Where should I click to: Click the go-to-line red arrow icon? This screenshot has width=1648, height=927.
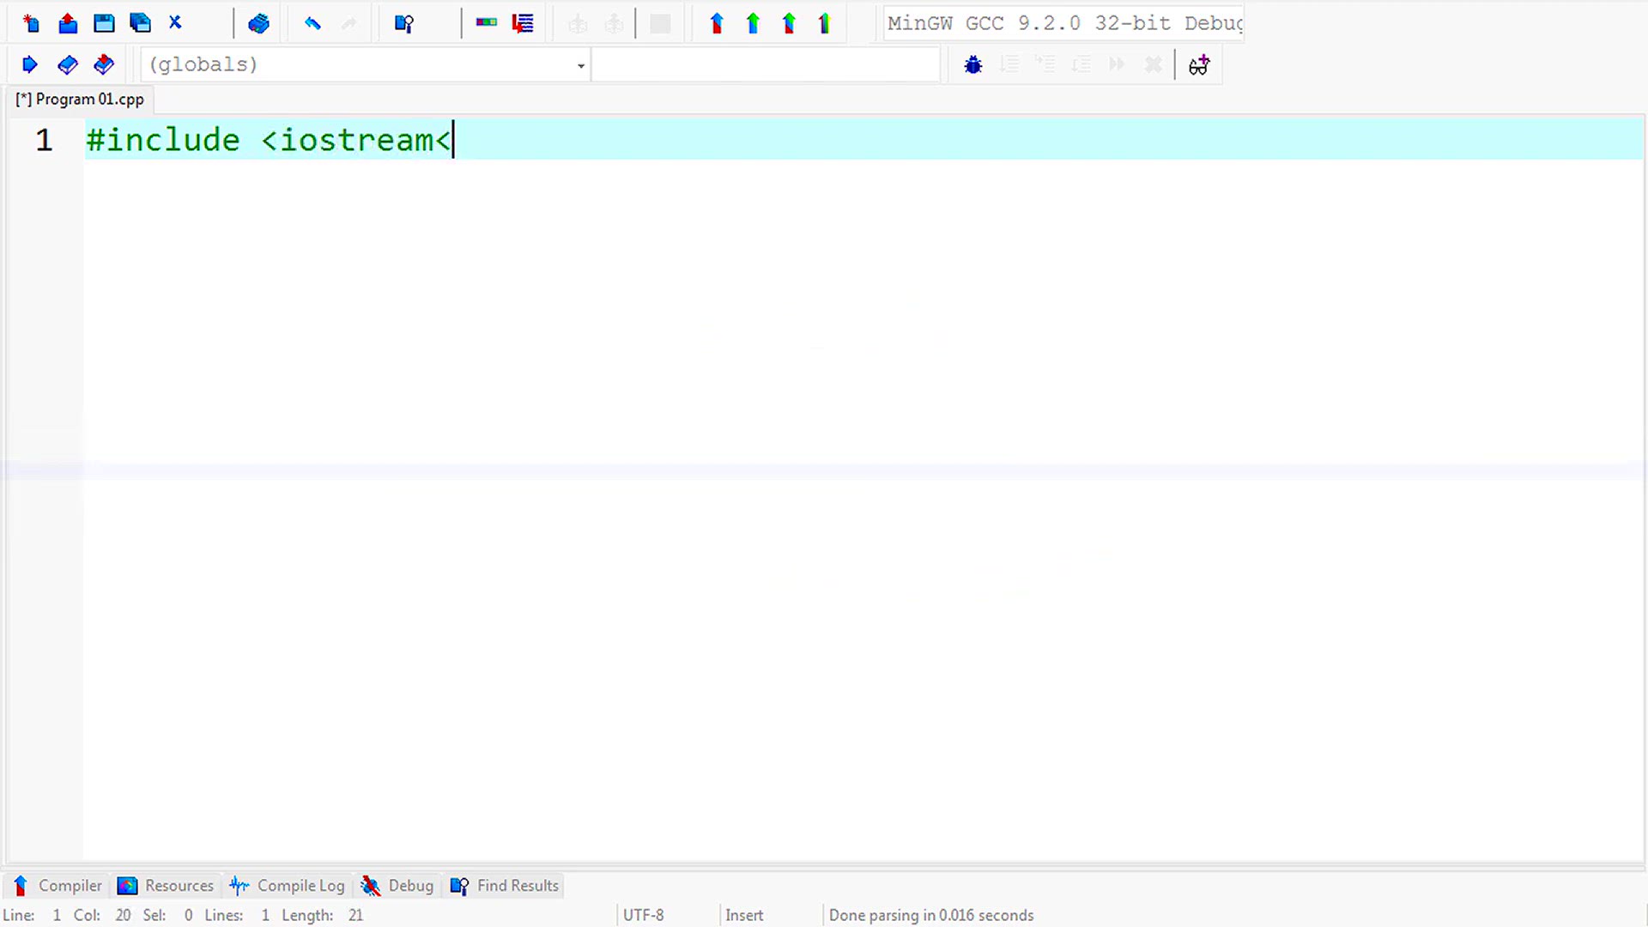tap(523, 23)
